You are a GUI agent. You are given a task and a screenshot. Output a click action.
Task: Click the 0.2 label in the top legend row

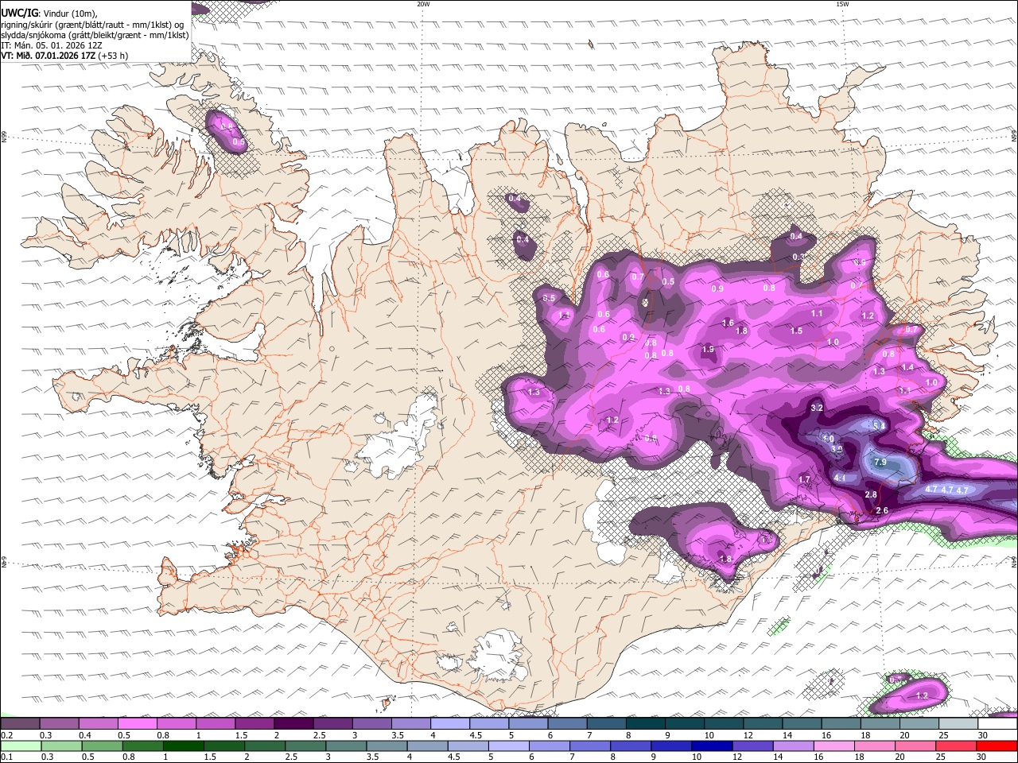click(7, 735)
